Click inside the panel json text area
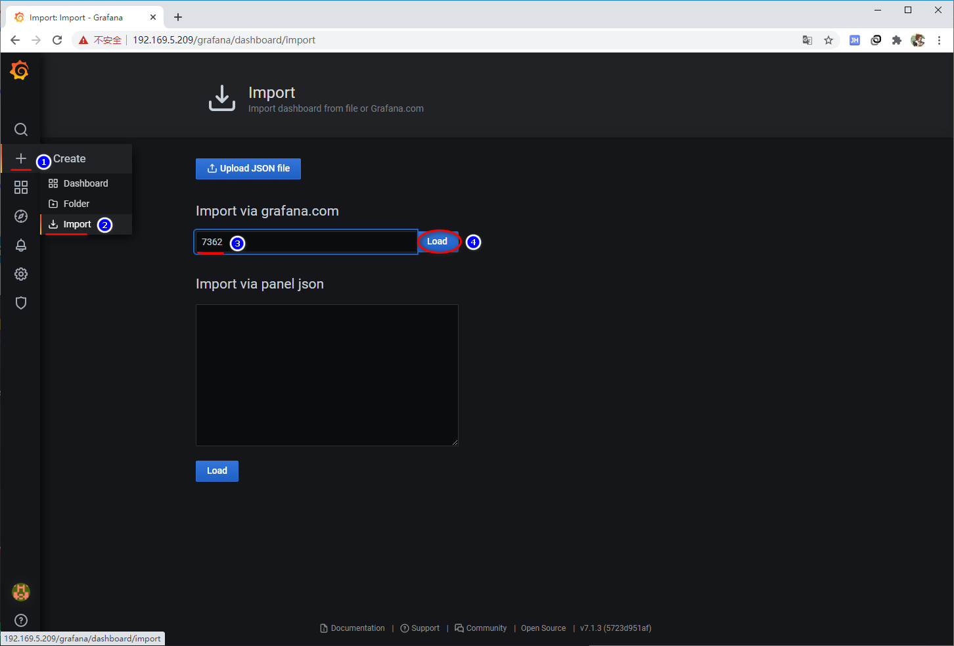The width and height of the screenshot is (954, 646). [x=327, y=375]
